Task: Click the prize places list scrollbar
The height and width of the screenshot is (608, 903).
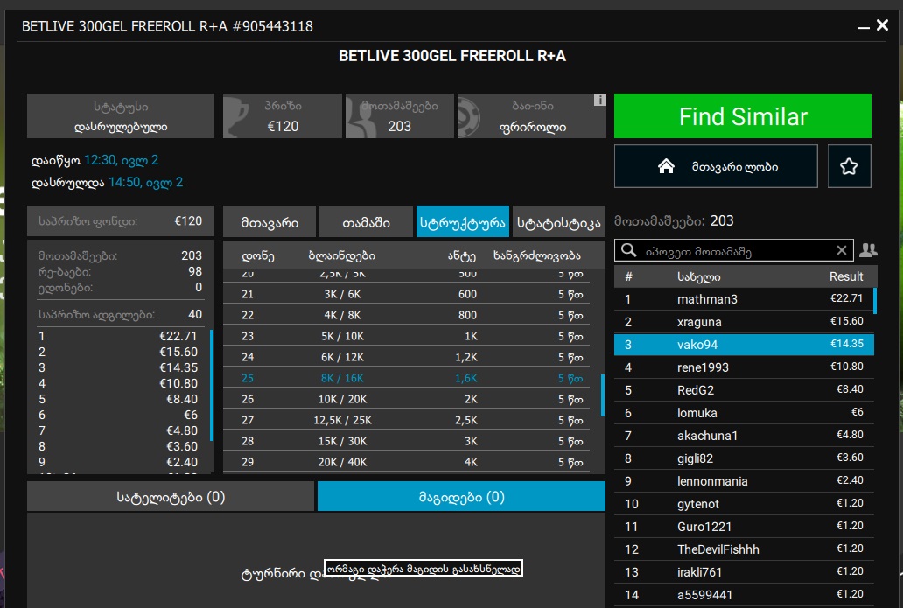Action: click(212, 385)
